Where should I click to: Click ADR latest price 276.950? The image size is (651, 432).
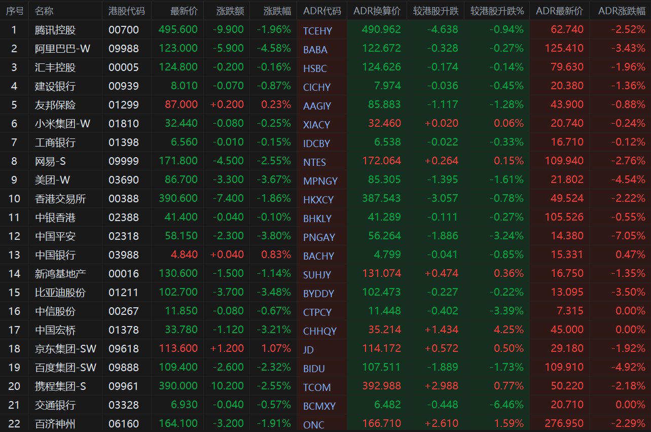point(563,423)
